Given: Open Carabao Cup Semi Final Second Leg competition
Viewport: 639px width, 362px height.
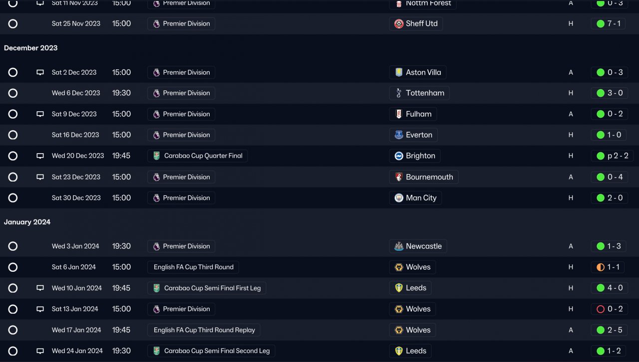Looking at the screenshot, I should tap(216, 351).
